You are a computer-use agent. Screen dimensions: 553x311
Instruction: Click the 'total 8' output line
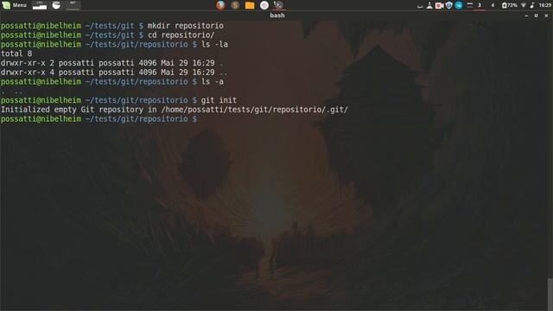(x=16, y=54)
